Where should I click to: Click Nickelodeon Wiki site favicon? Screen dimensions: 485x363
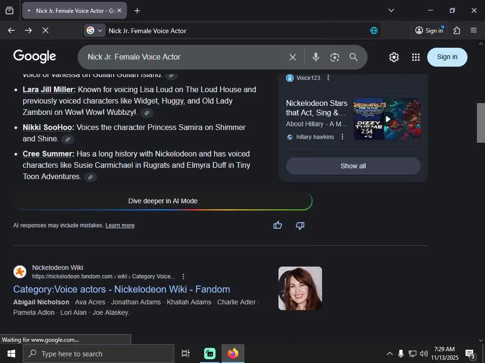coord(20,272)
